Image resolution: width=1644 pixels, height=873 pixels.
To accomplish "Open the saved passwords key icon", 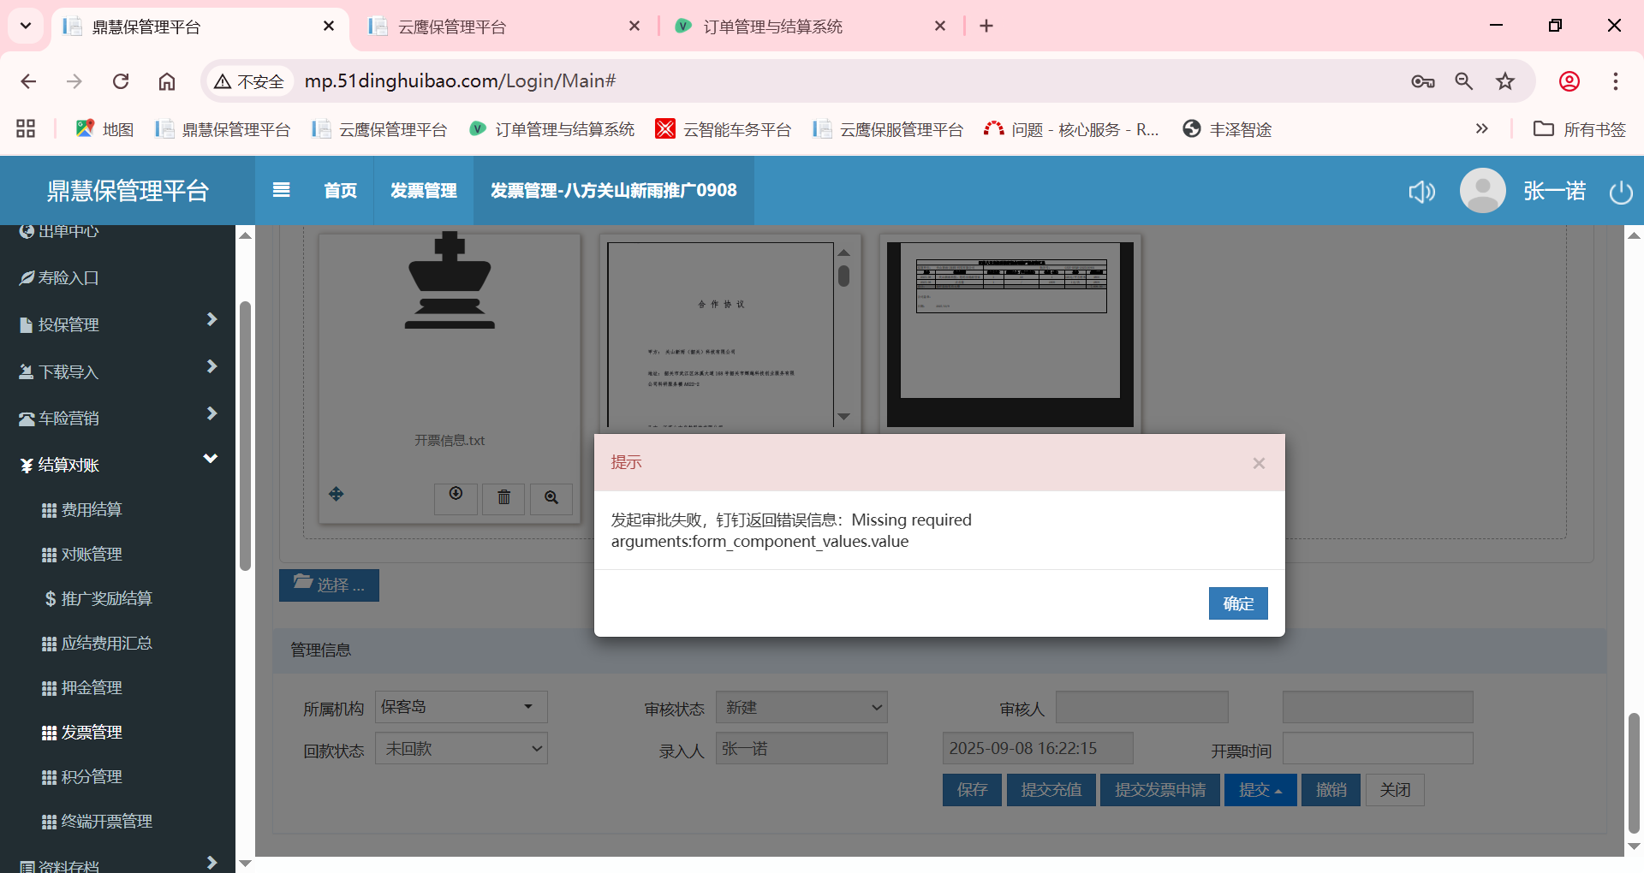I will click(1423, 81).
